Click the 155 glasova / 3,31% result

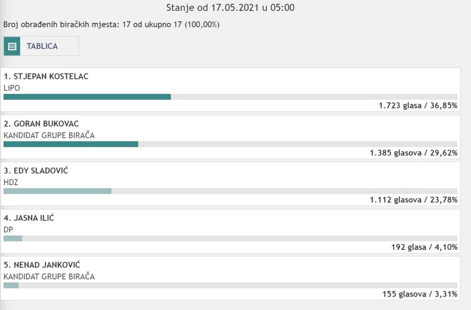point(419,294)
